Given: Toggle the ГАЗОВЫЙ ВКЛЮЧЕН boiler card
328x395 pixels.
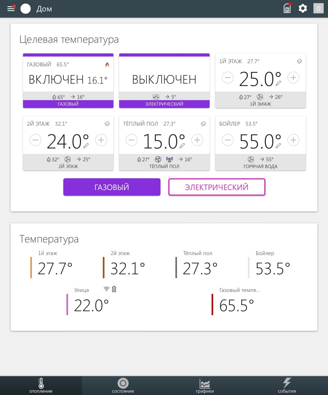Looking at the screenshot, I should [x=68, y=80].
